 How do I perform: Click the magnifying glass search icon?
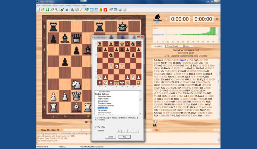[x=82, y=10]
